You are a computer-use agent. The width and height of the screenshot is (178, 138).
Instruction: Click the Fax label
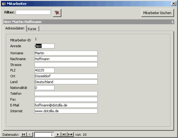tap(13, 99)
